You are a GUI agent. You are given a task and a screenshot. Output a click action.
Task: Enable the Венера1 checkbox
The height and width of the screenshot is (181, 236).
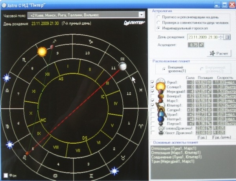152,96
